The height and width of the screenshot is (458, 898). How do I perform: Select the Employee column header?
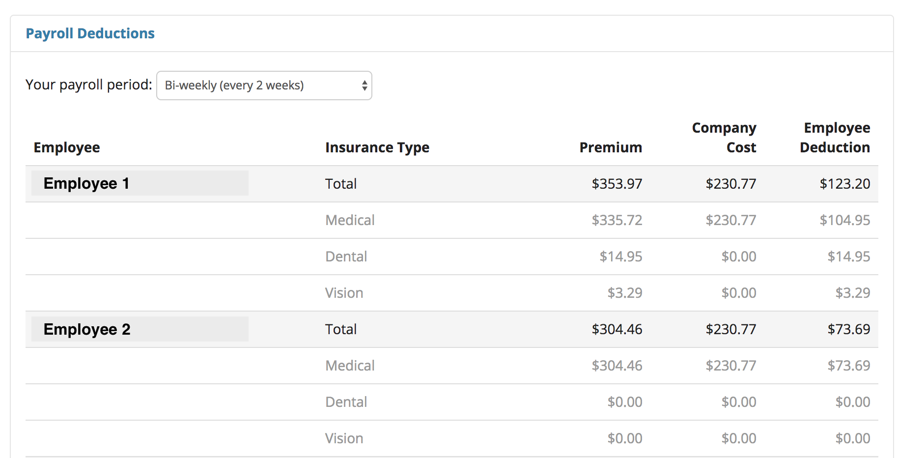pyautogui.click(x=66, y=147)
